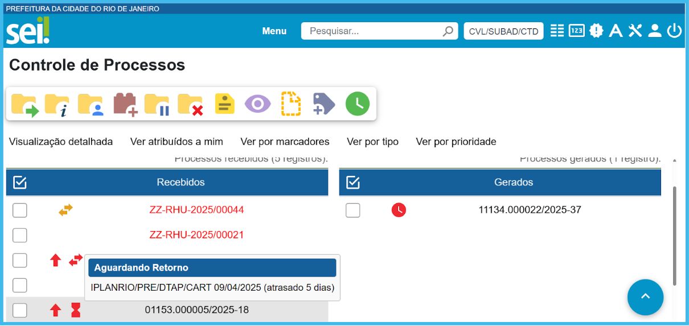This screenshot has width=689, height=326.
Task: Click Visualização detalhada link
Action: [61, 142]
